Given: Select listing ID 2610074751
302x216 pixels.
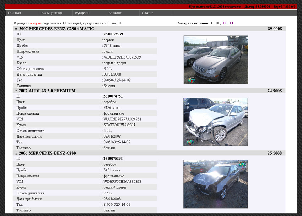Looking at the screenshot, I should [x=113, y=96].
